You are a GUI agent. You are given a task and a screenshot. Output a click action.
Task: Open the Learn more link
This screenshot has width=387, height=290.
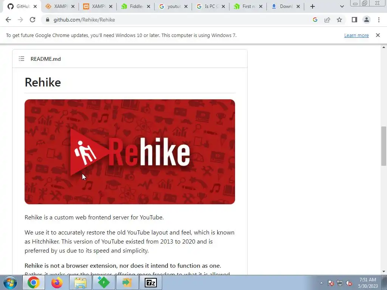click(x=356, y=35)
